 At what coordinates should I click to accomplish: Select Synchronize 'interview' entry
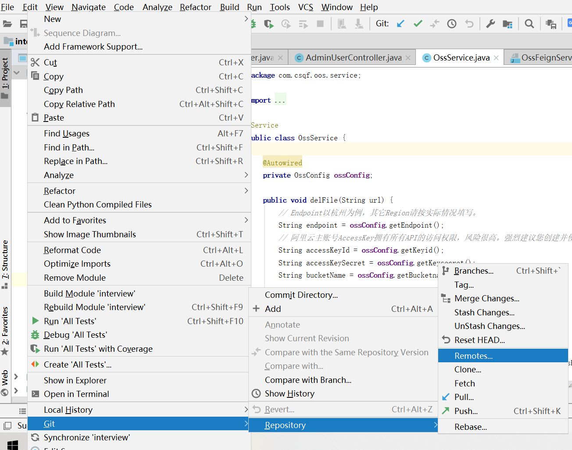pos(139,437)
